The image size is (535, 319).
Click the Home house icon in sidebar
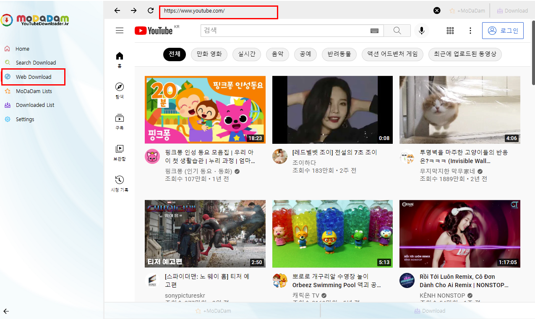click(7, 49)
